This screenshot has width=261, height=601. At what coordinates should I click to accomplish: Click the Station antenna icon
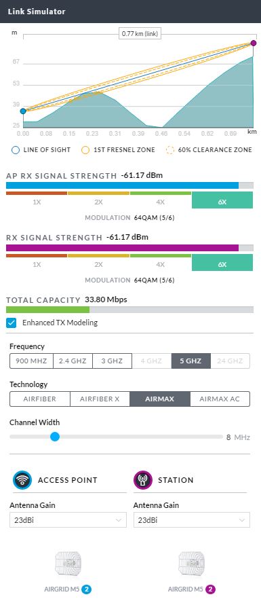pos(143,480)
